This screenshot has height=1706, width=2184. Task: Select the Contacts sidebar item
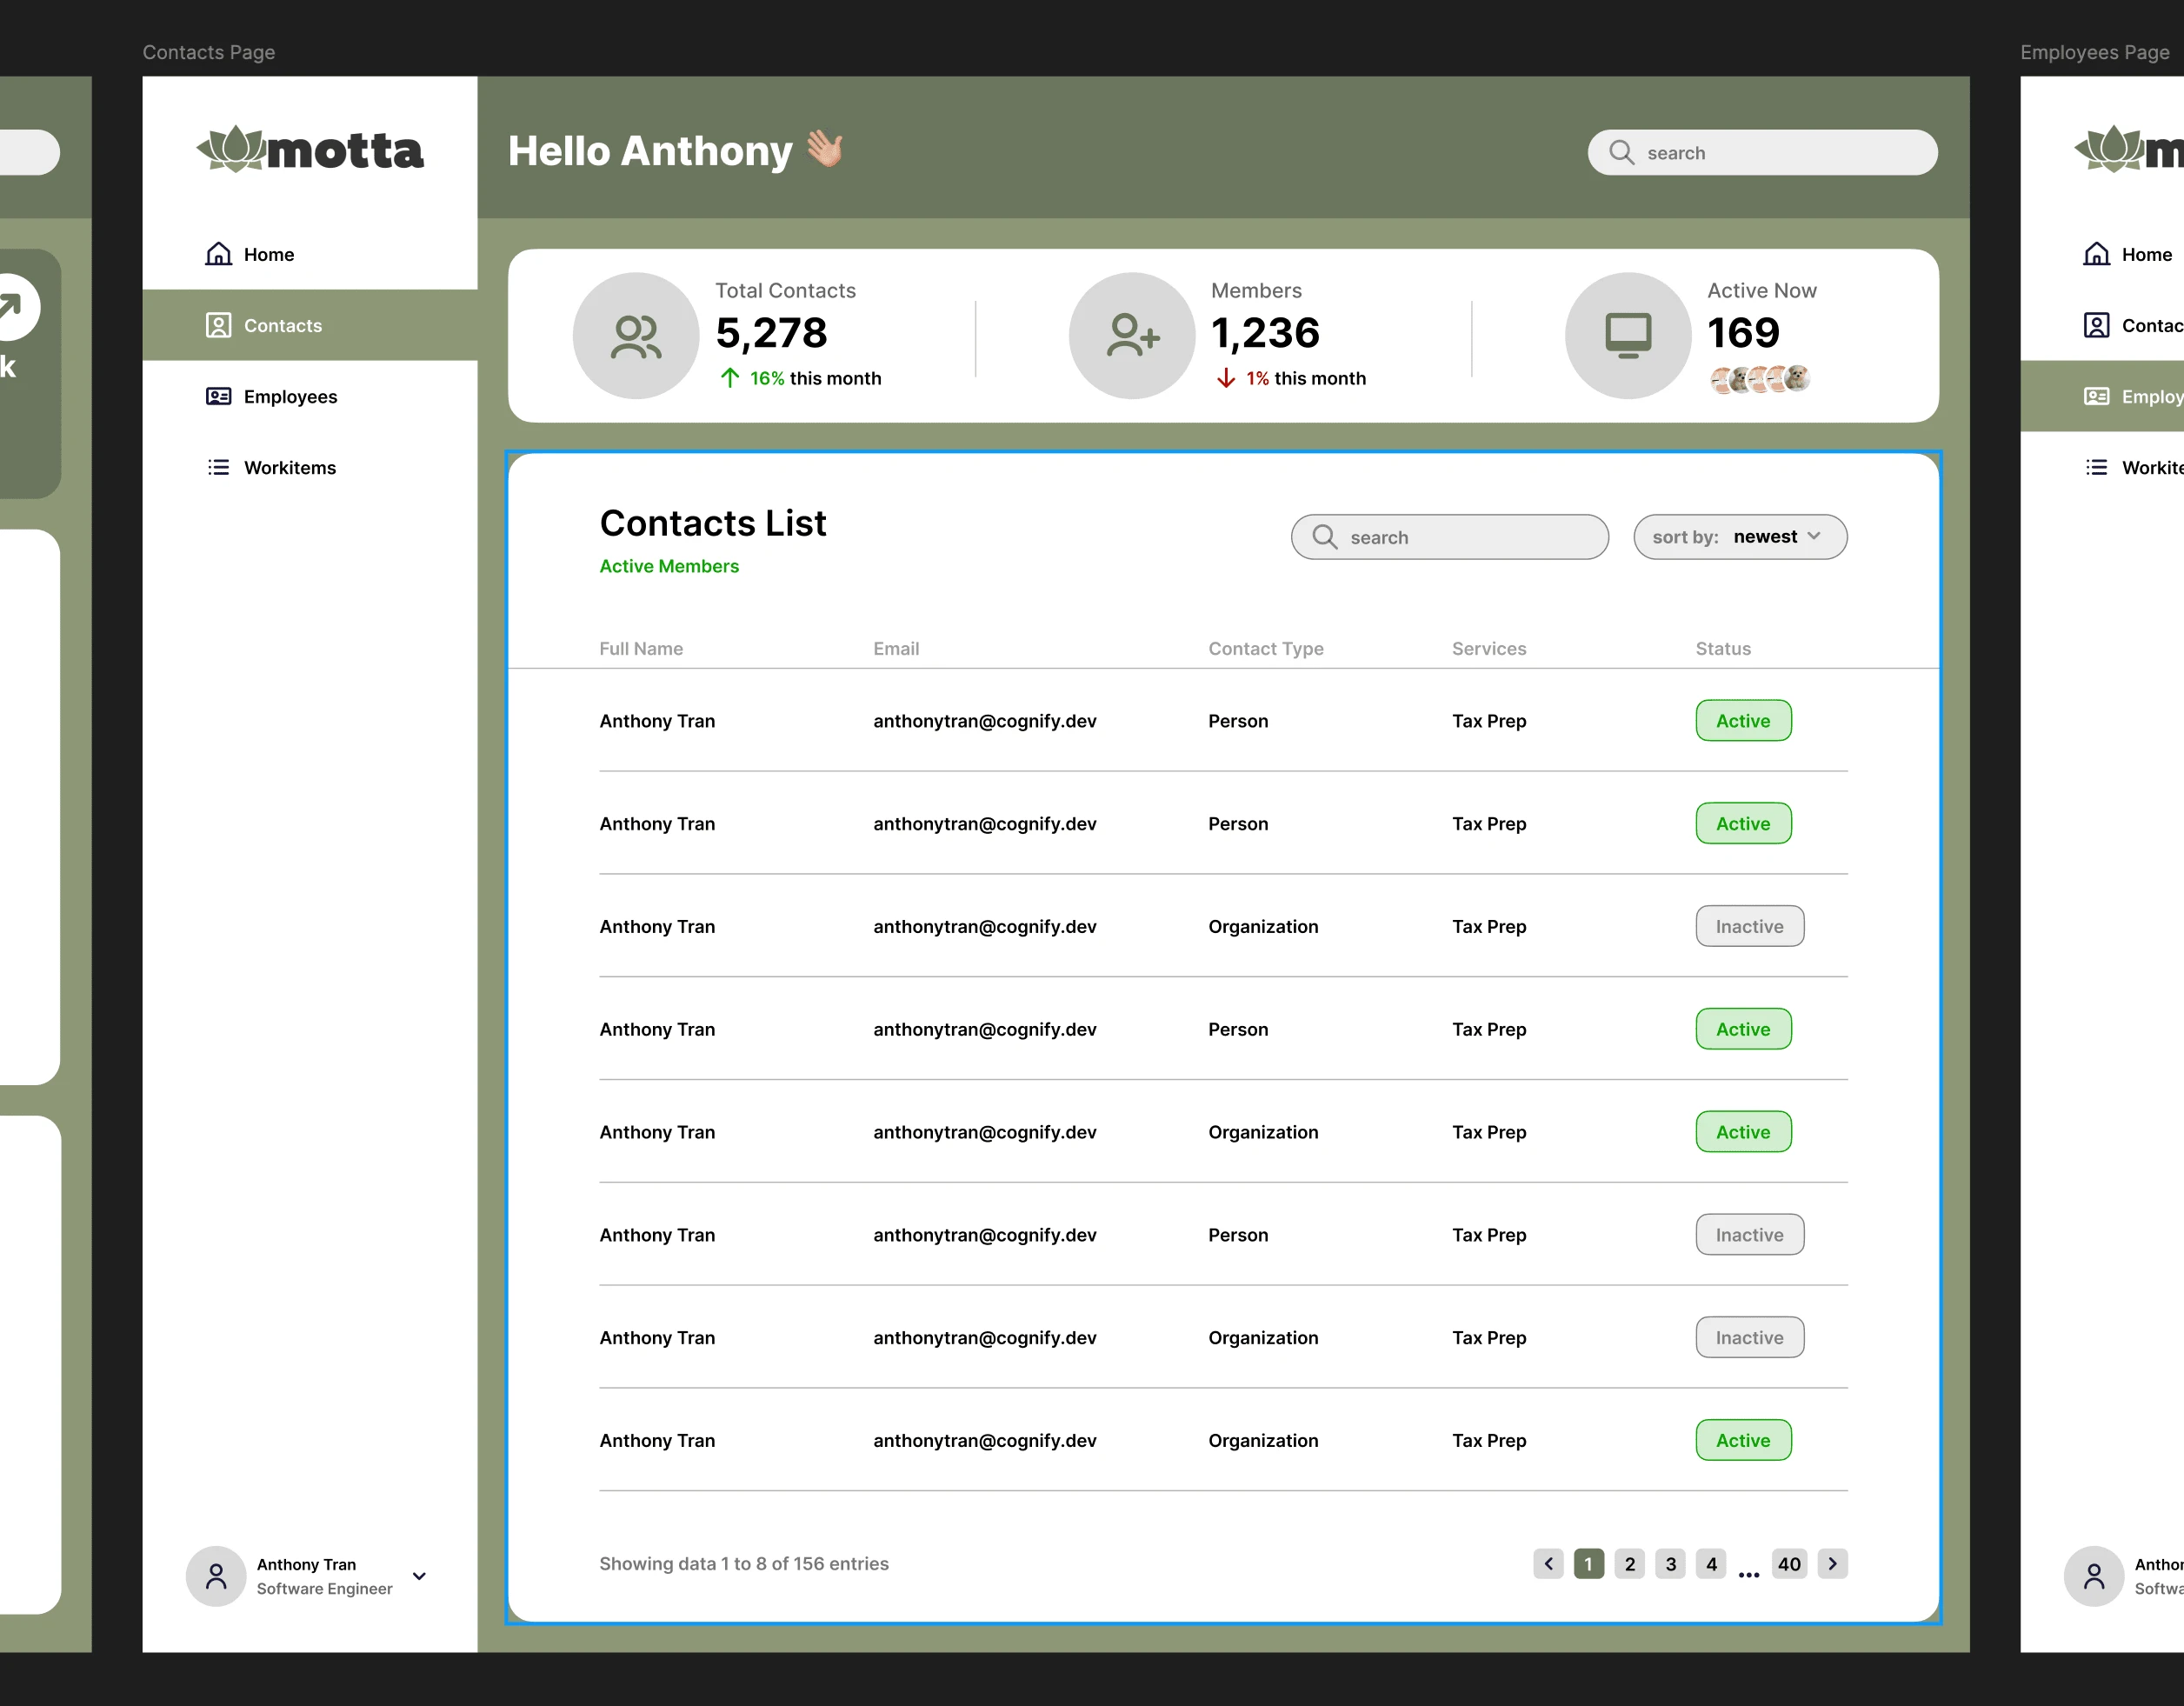[x=282, y=326]
